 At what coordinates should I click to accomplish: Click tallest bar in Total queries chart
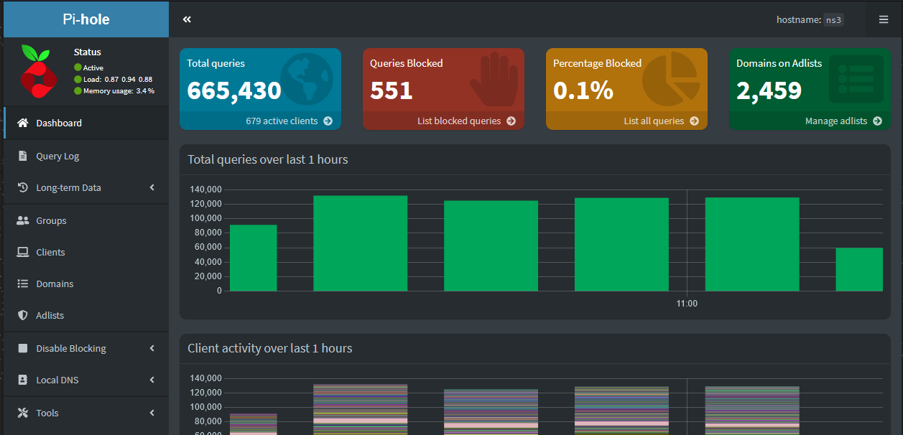point(360,243)
